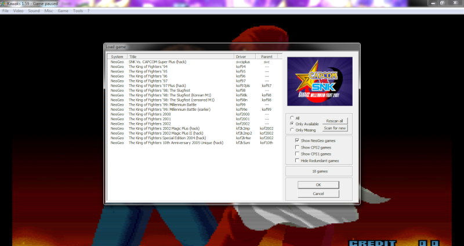The height and width of the screenshot is (246, 464).
Task: Open the Misc menu
Action: (x=49, y=10)
